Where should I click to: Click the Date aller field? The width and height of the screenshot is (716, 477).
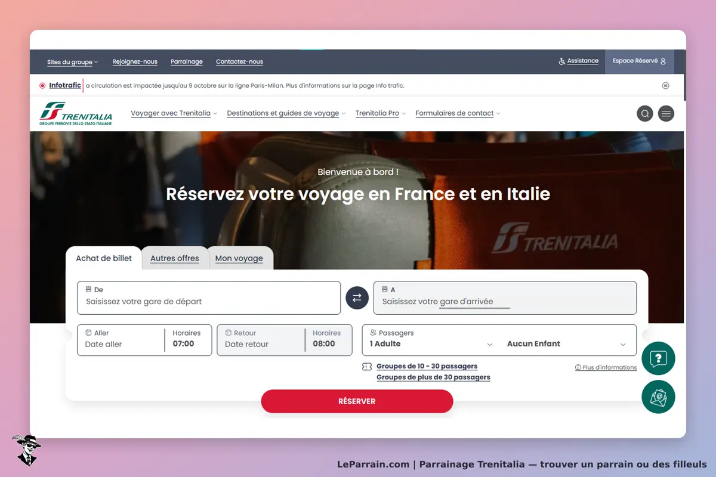click(x=121, y=339)
